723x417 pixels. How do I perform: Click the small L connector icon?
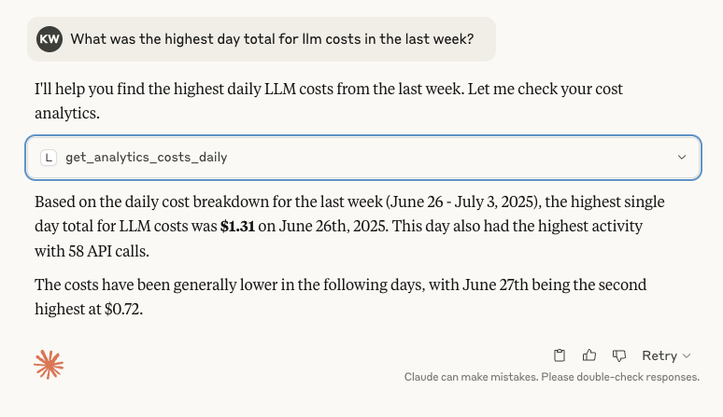[x=49, y=158]
